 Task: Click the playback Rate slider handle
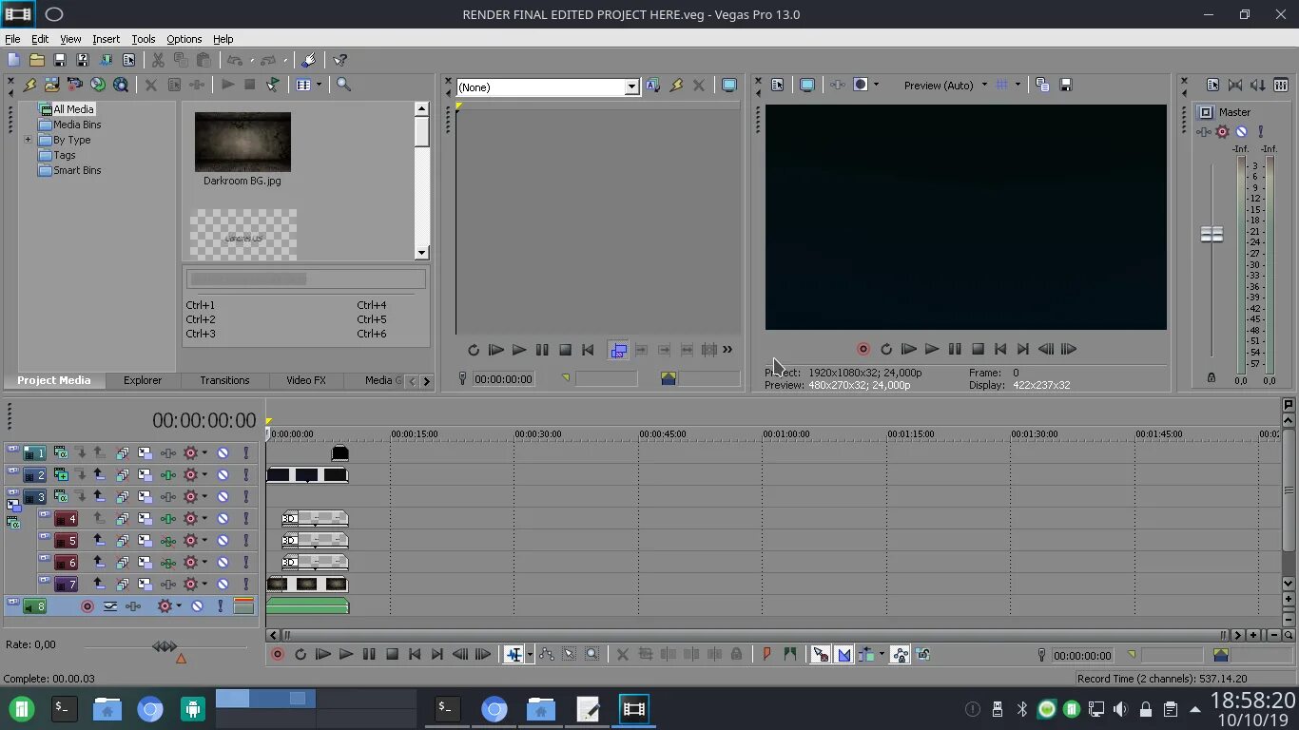165,646
